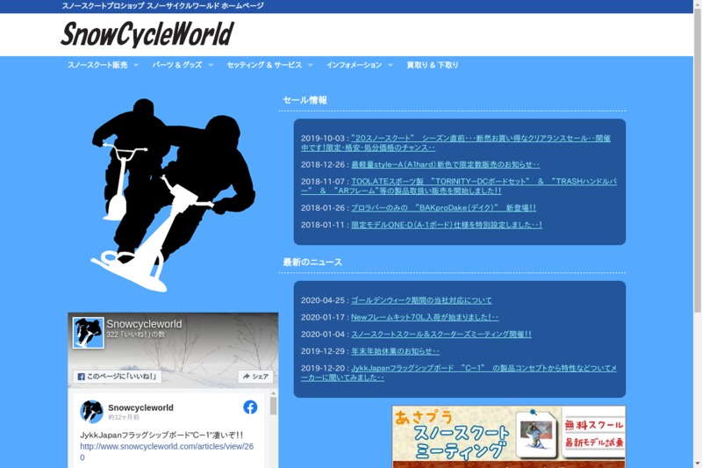702x468 pixels.
Task: Open the 買取り & 下取り menu item
Action: click(433, 65)
